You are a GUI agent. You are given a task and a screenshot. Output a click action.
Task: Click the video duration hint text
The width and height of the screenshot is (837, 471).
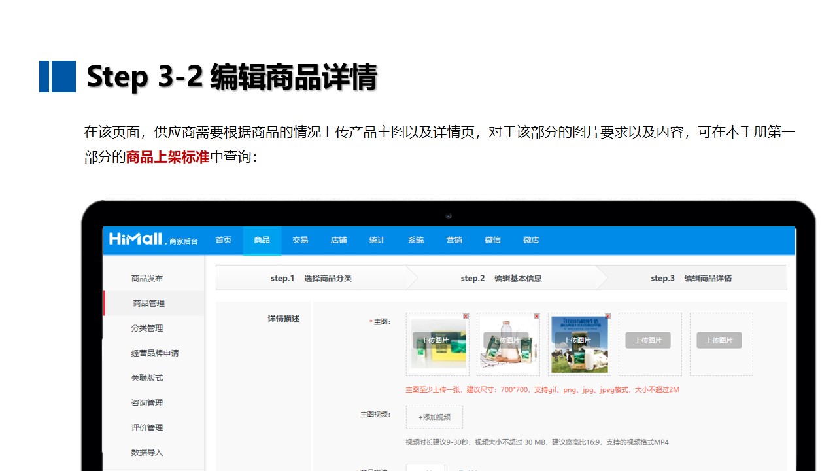[x=537, y=442]
